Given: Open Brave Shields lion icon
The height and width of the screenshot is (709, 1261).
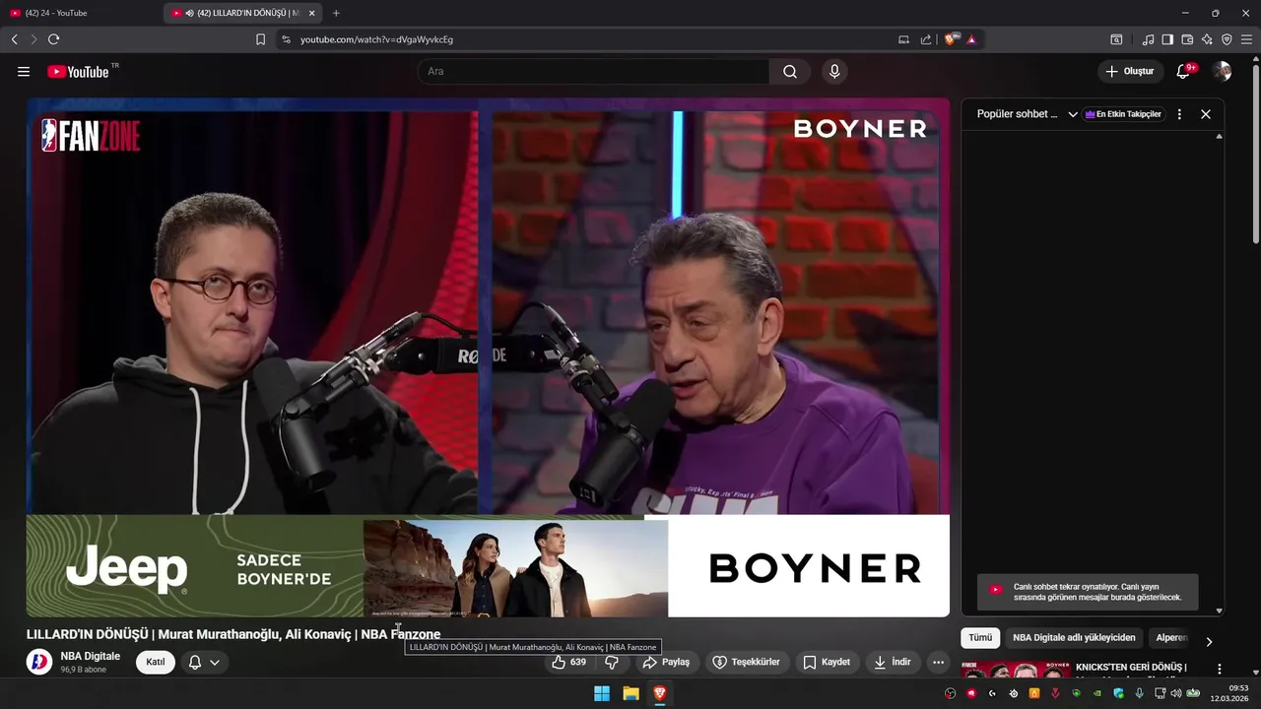Looking at the screenshot, I should [x=951, y=39].
